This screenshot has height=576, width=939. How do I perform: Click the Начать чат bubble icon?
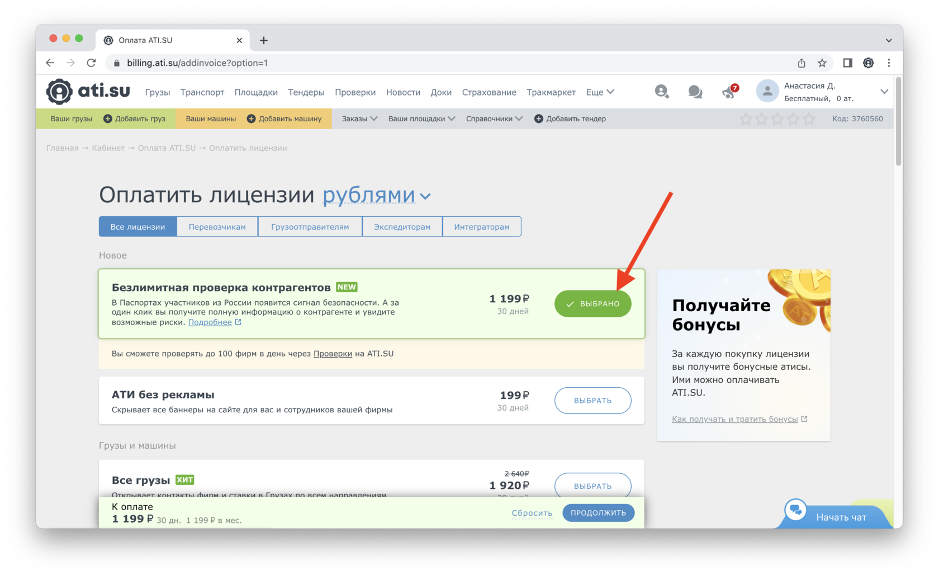point(795,510)
